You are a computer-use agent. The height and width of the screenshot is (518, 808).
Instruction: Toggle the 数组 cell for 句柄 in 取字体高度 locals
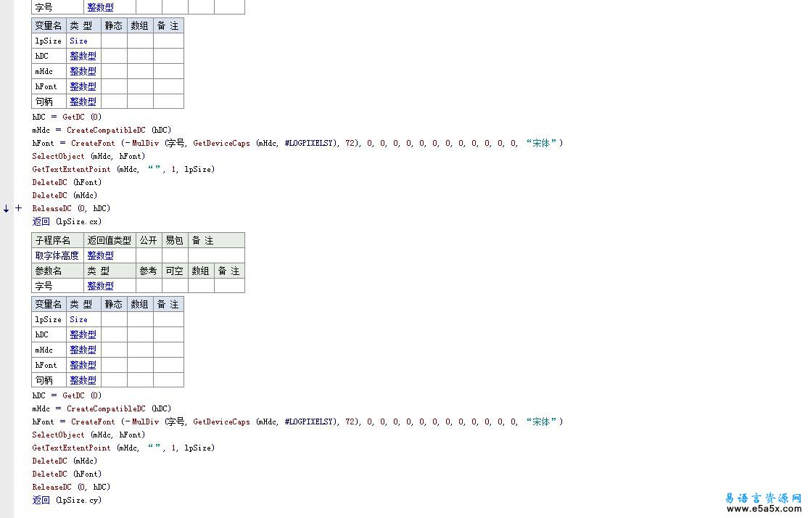pos(140,380)
